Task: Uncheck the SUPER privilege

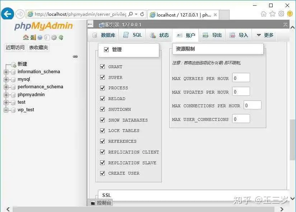Action: point(102,77)
